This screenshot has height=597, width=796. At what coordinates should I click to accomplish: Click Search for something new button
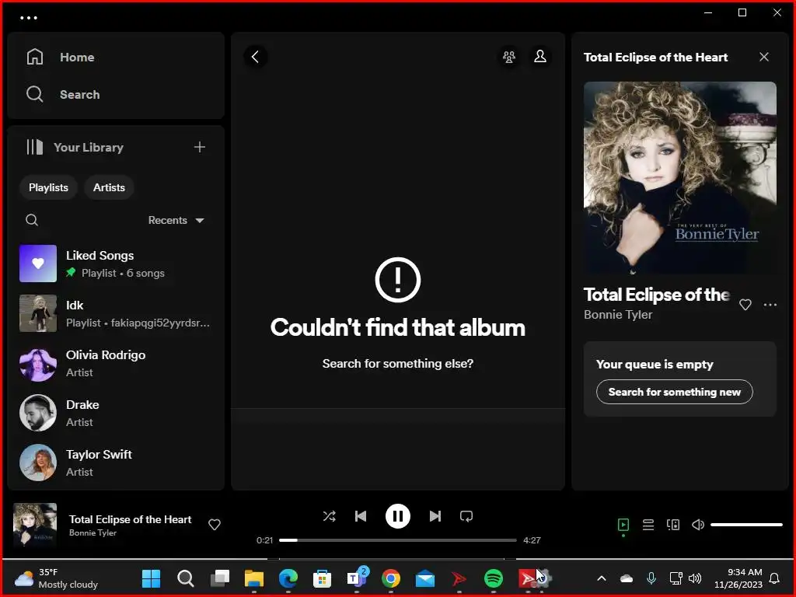[x=674, y=392]
